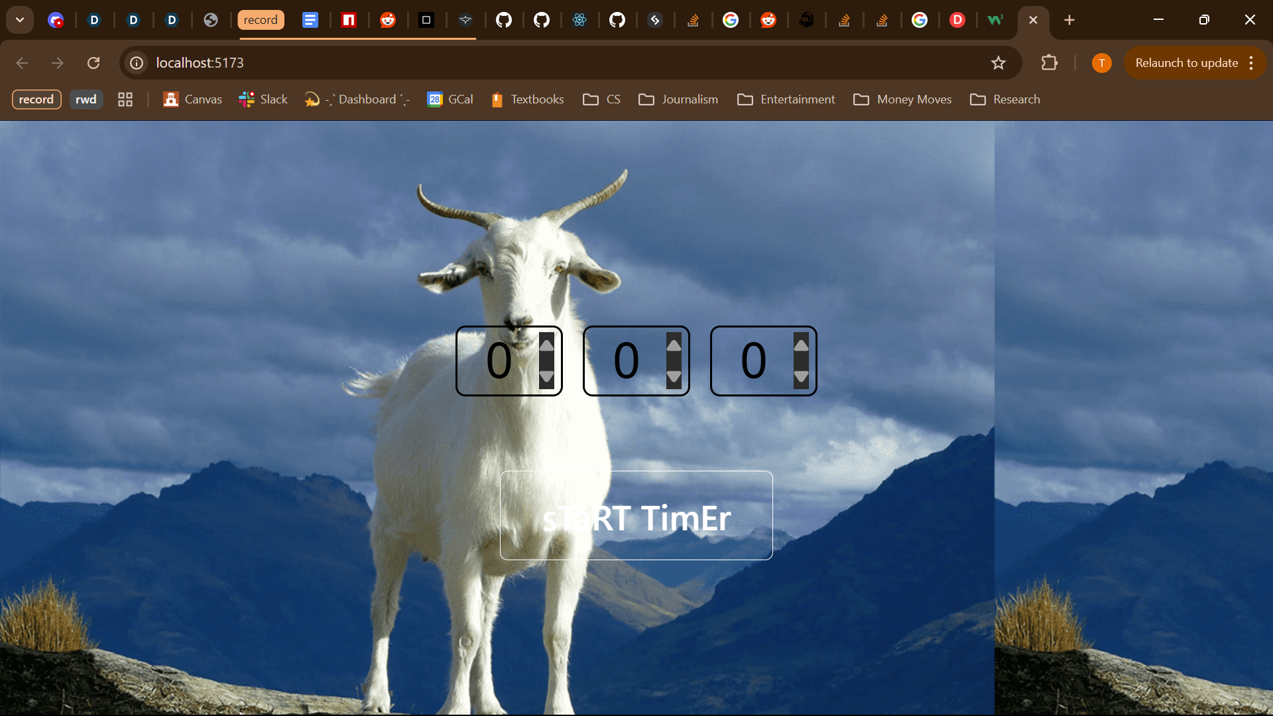Decrement the second timer number field
Viewport: 1273px width, 716px height.
[x=674, y=377]
